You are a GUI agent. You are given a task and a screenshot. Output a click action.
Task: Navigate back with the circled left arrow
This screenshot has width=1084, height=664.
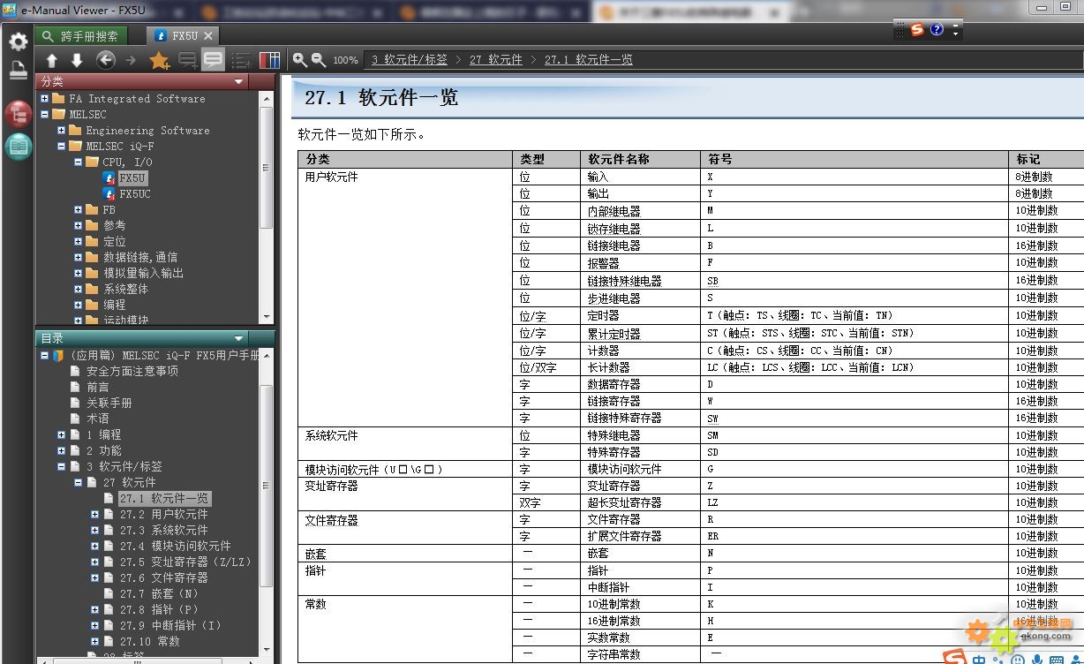pos(106,60)
